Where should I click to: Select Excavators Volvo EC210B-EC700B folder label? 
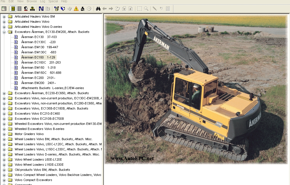click(39, 119)
